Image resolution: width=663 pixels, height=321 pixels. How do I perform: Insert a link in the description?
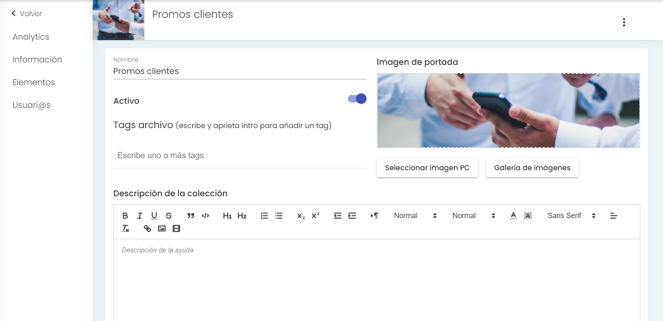[x=147, y=228]
